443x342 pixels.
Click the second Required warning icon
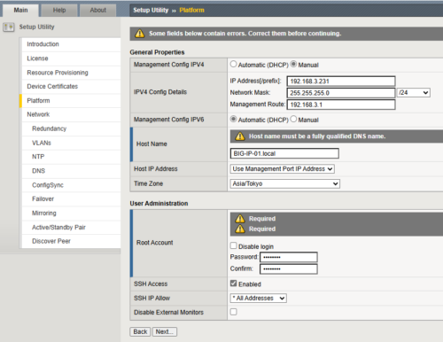[240, 229]
